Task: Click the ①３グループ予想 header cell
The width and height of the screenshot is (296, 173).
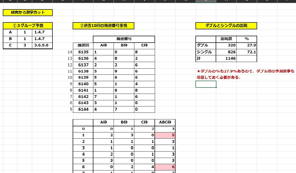Action: tap(27, 26)
